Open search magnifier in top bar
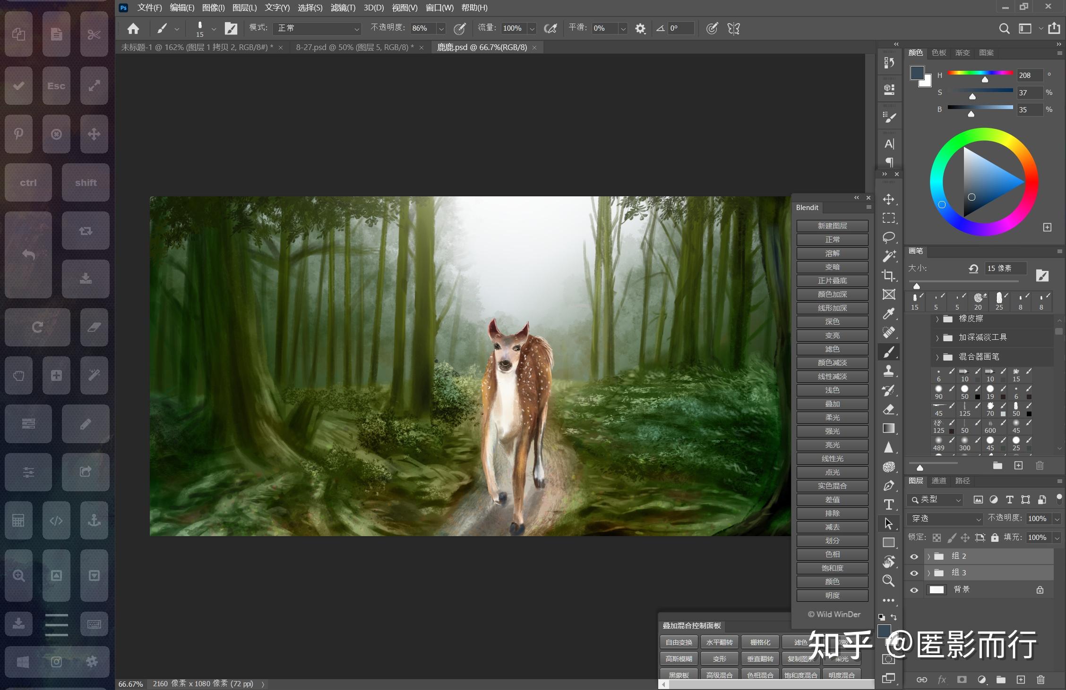 (1004, 29)
